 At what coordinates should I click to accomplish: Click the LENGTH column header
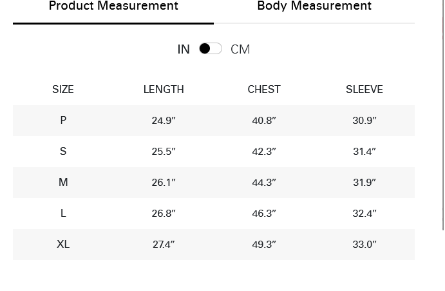[x=164, y=89]
